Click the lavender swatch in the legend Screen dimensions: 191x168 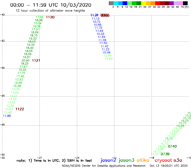[176, 3]
